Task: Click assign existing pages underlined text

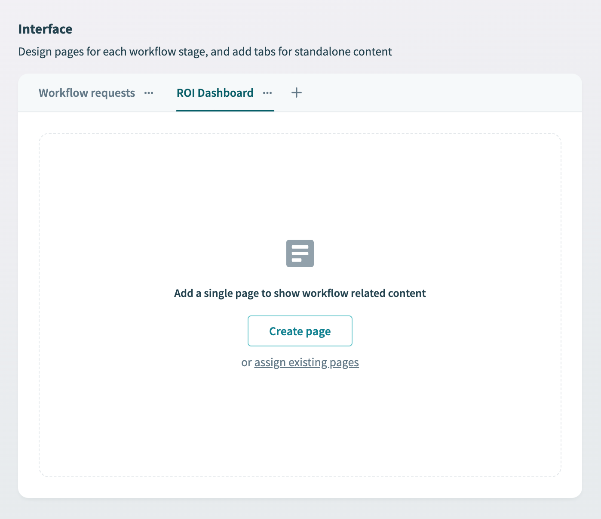Action: point(306,362)
